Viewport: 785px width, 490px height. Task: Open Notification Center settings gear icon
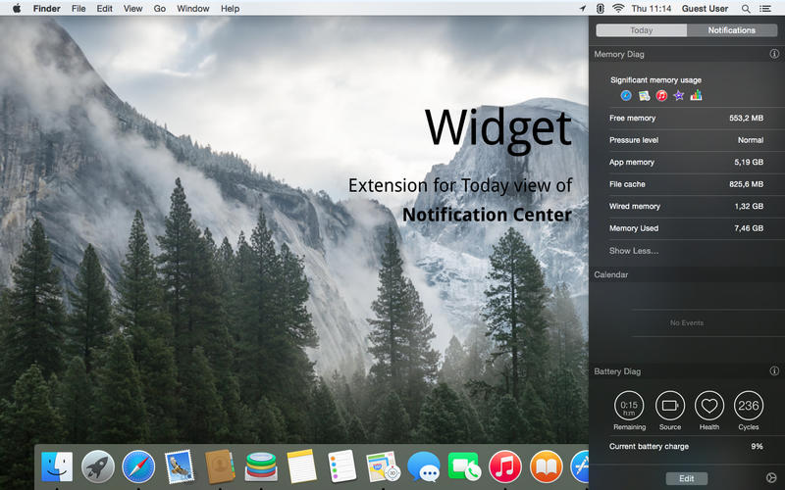769,478
